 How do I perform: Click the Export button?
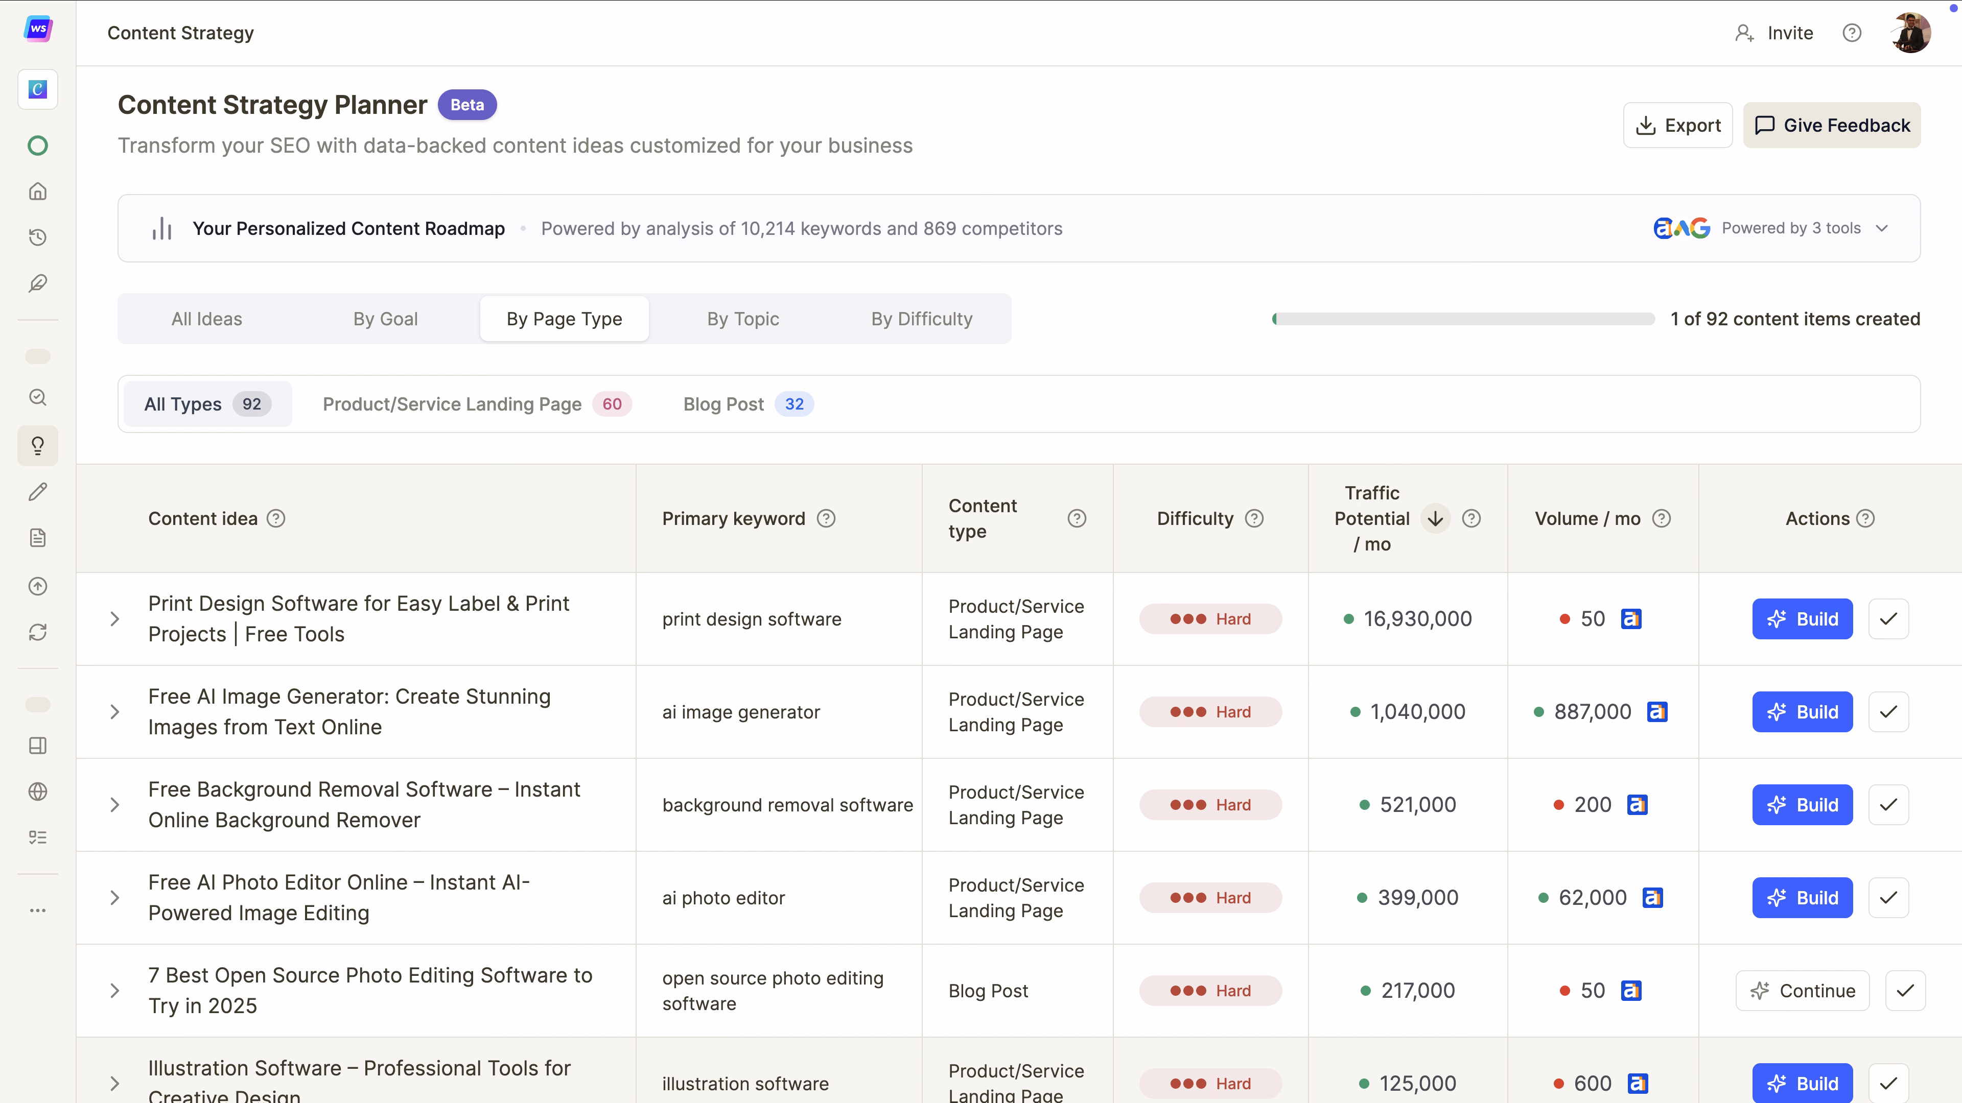click(1677, 126)
